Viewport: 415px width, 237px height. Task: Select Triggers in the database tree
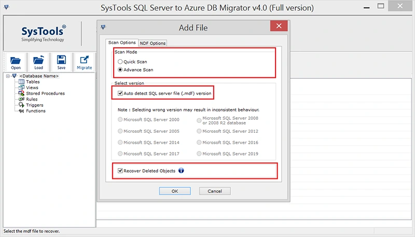click(x=35, y=105)
